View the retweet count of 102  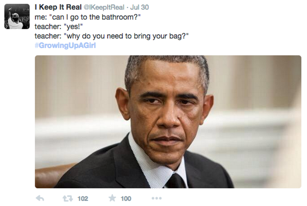pos(83,198)
